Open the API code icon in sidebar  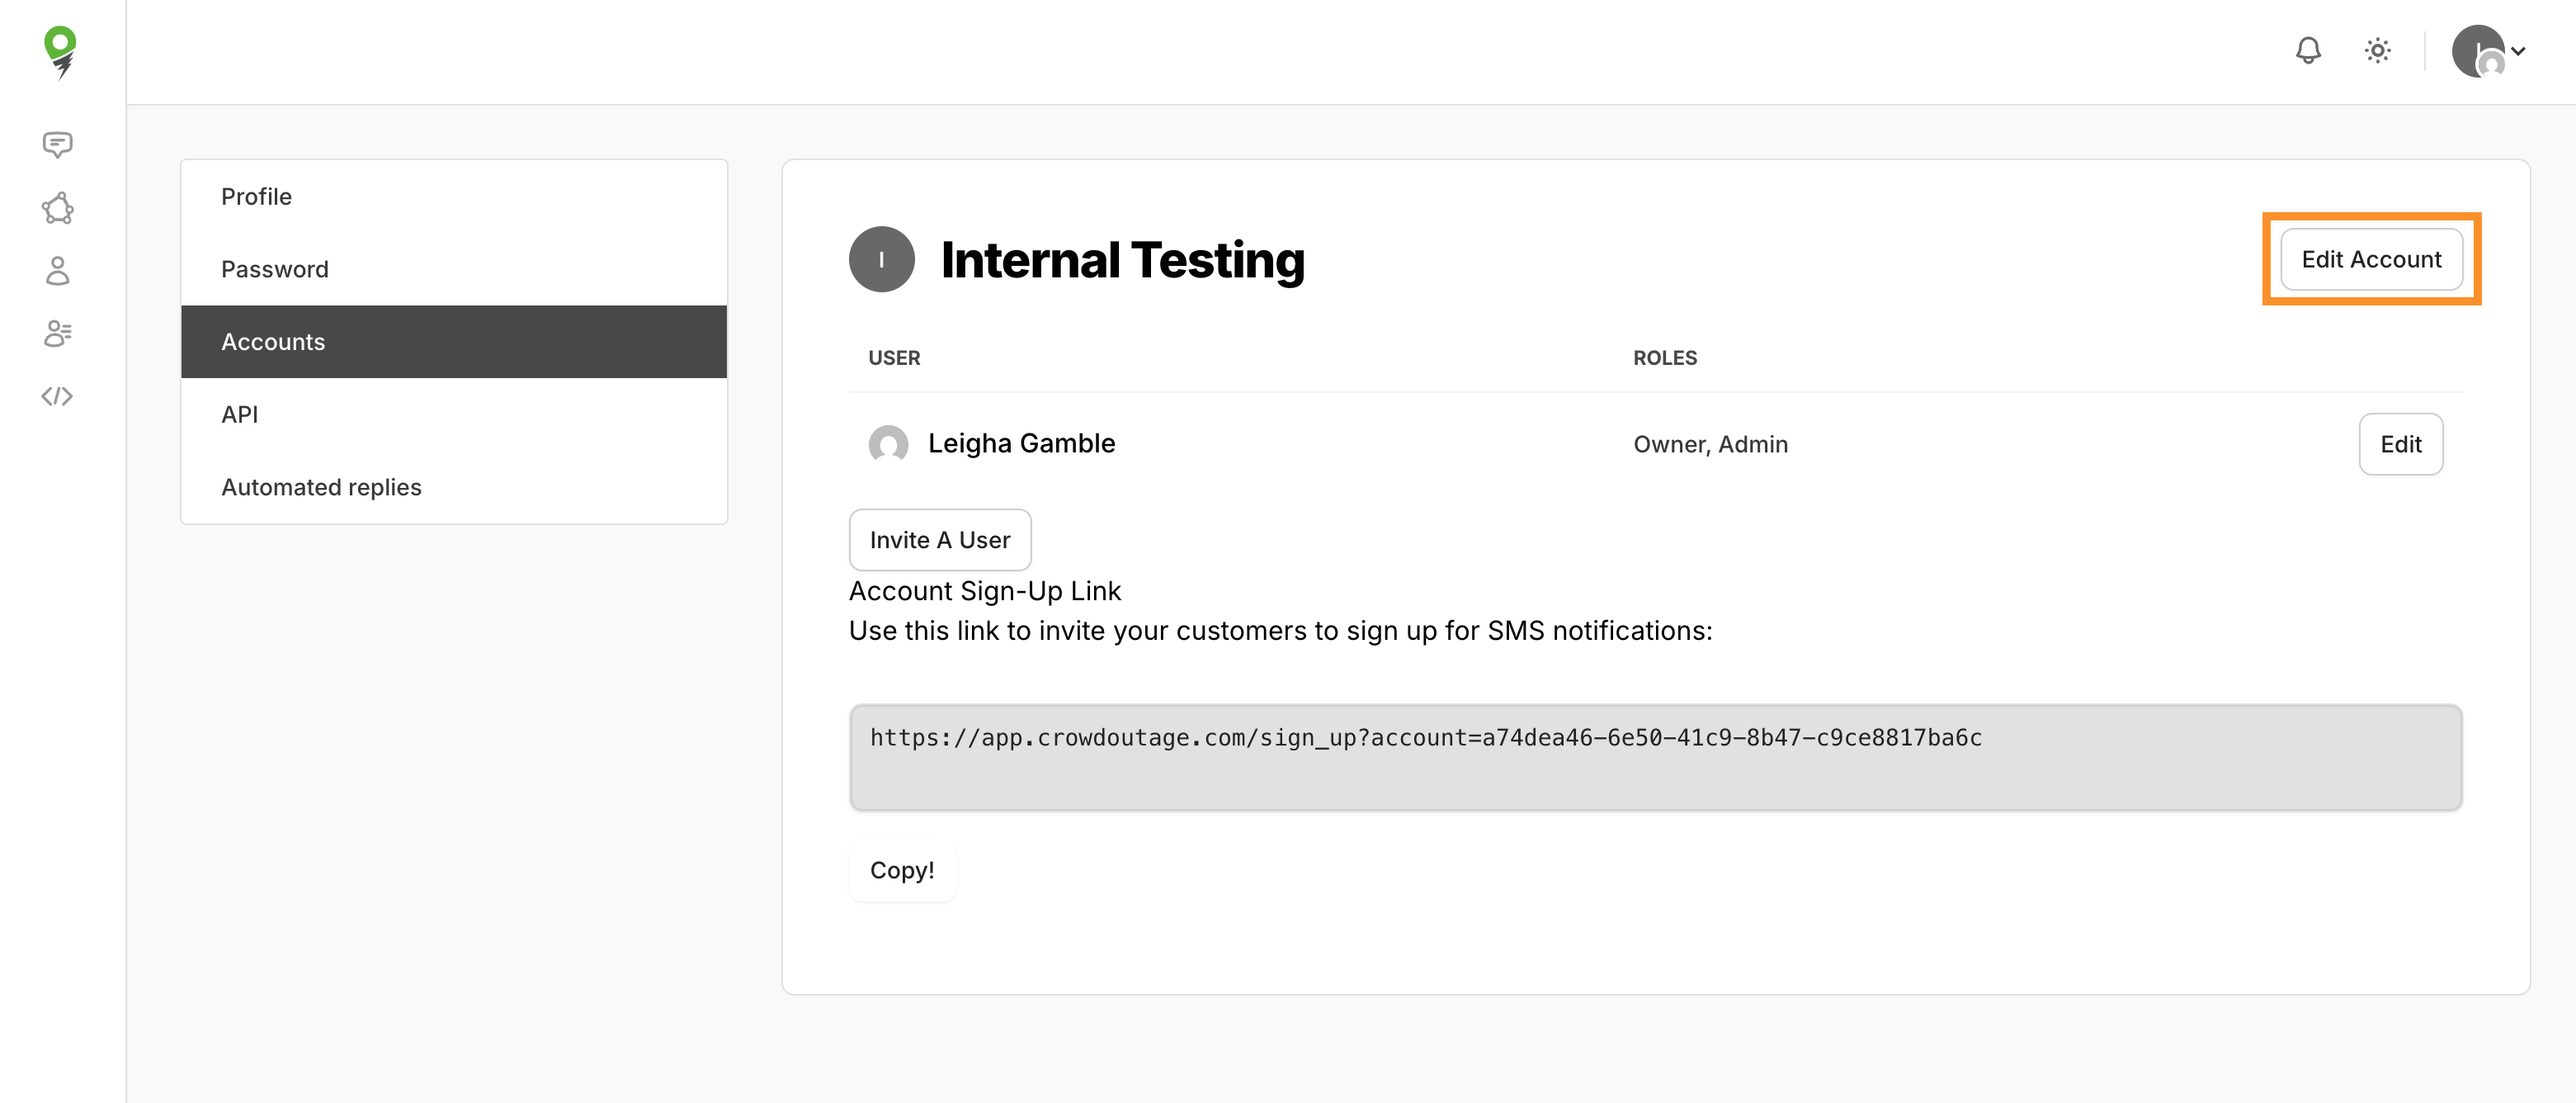point(57,395)
